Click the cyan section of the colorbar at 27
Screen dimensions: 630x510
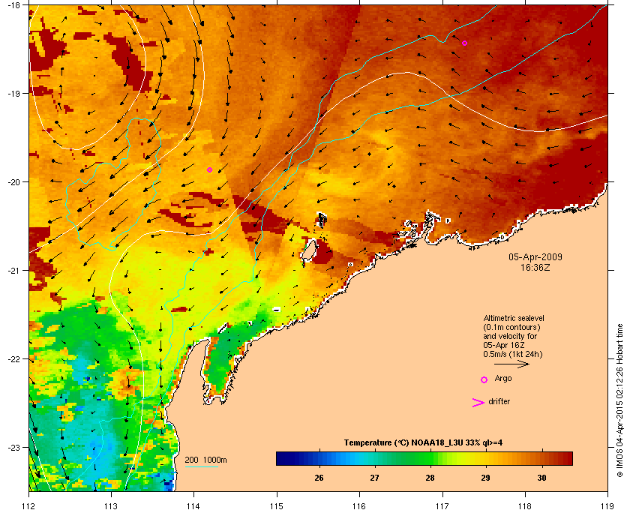374,458
